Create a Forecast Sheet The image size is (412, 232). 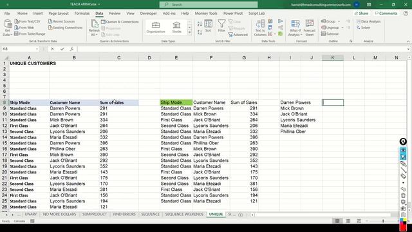(x=310, y=28)
